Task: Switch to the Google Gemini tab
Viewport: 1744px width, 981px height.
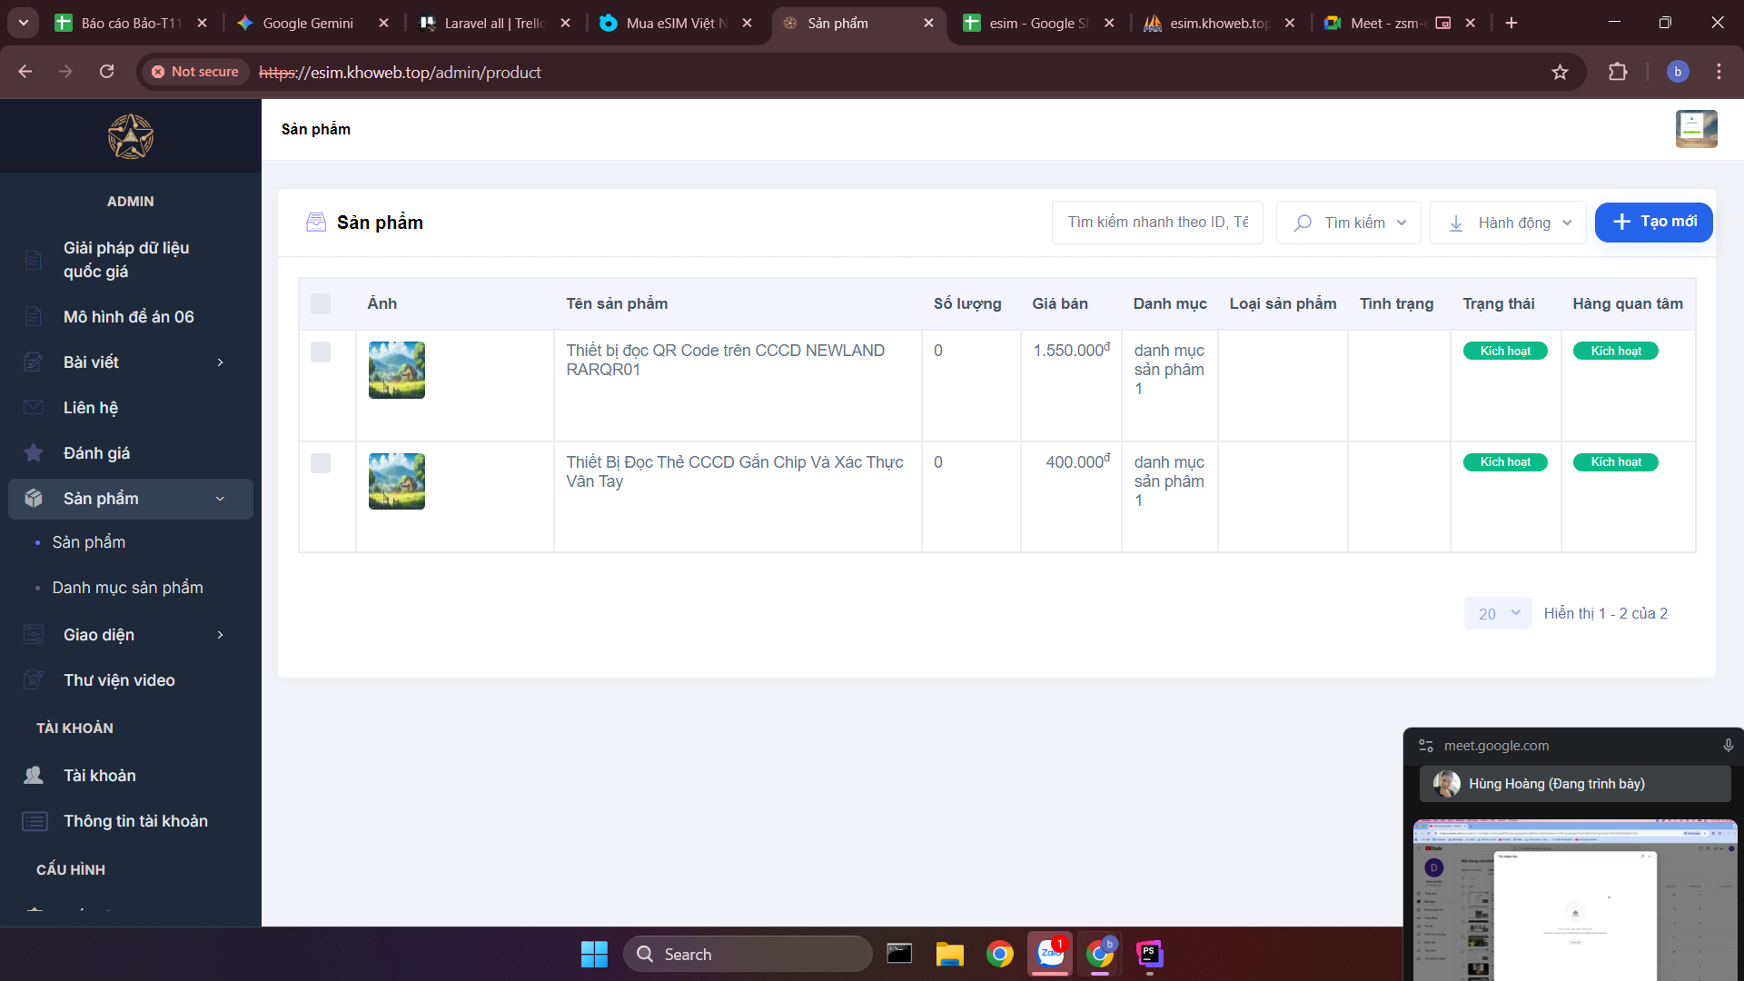Action: [307, 23]
